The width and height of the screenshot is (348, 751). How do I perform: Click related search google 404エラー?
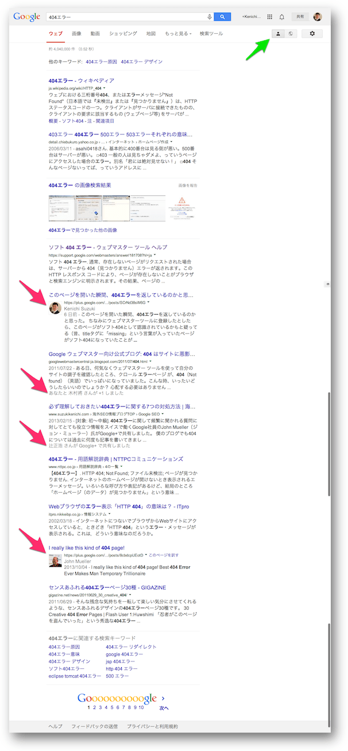click(x=125, y=654)
